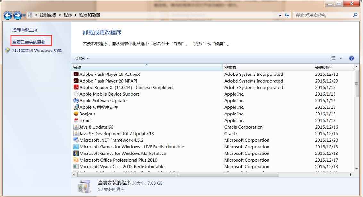Click horizontal scrollbar left arrow
Viewport: 363px width, 197px height.
pyautogui.click(x=74, y=175)
